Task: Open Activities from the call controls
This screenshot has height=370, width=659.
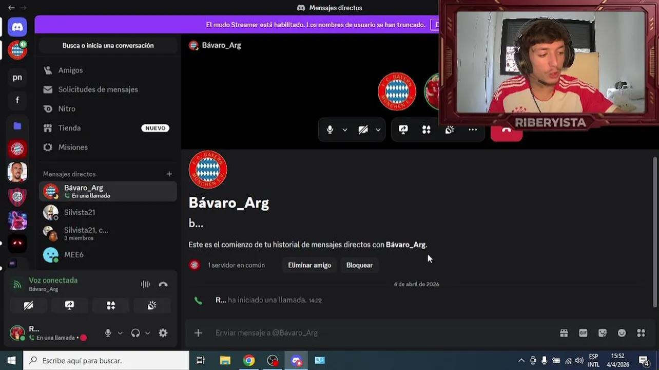Action: 426,129
